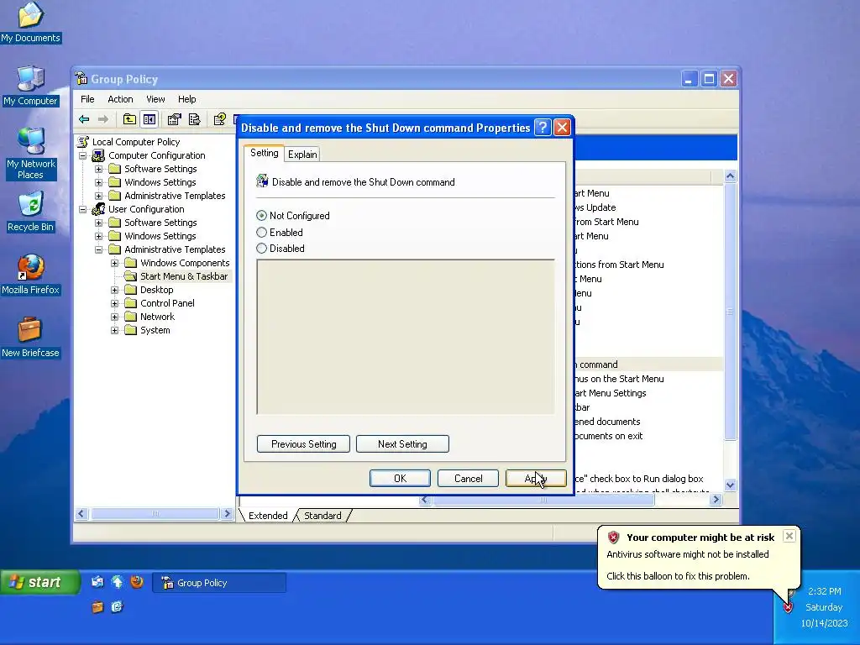Open the New Briefcase desktop icon
The image size is (860, 645).
(30, 338)
